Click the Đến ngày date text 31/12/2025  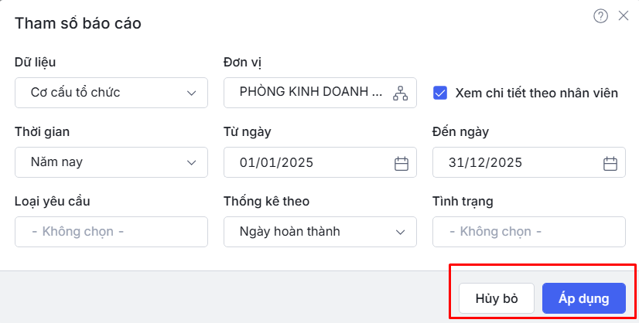pos(486,163)
